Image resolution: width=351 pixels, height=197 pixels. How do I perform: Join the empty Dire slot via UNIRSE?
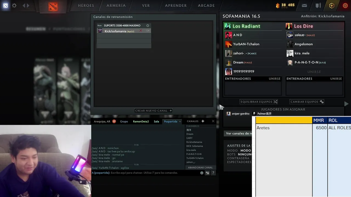click(314, 72)
